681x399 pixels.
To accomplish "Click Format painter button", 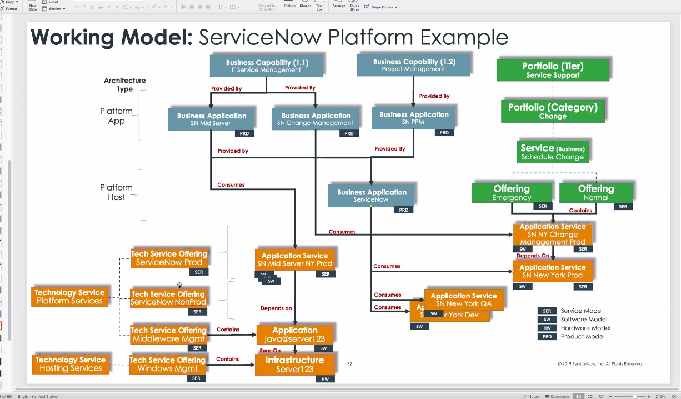I will 10,9.
